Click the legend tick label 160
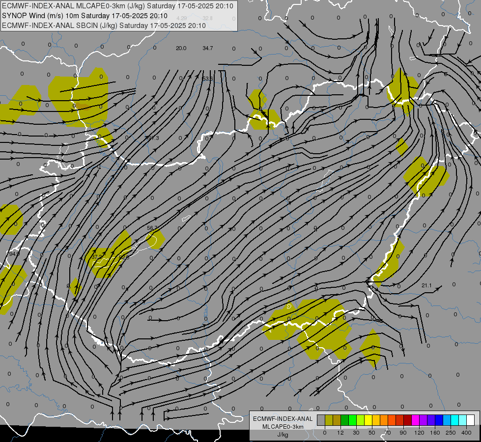The width and height of the screenshot is (481, 442). 435,433
